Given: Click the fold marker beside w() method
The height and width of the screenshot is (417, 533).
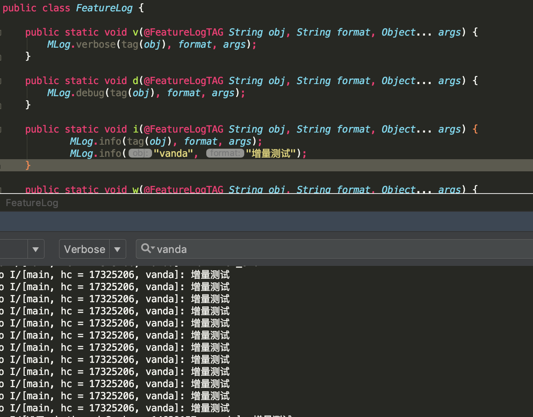Looking at the screenshot, I should coord(1,190).
